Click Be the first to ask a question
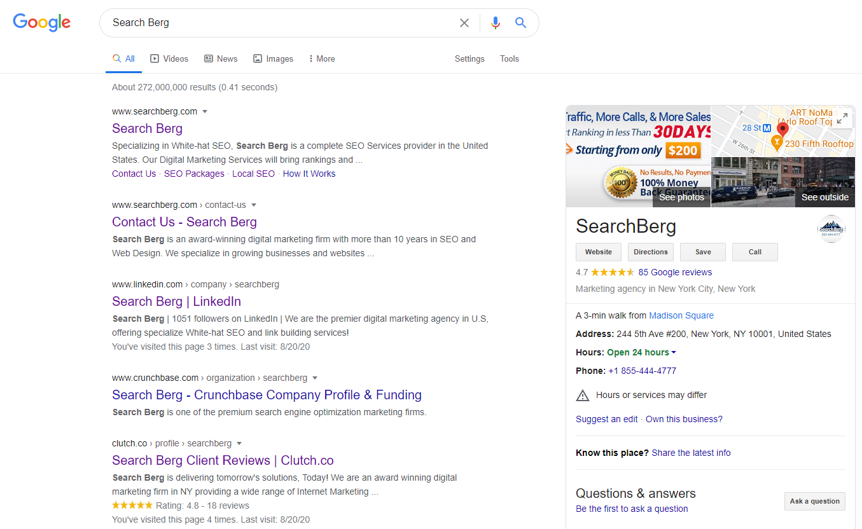 coord(632,509)
